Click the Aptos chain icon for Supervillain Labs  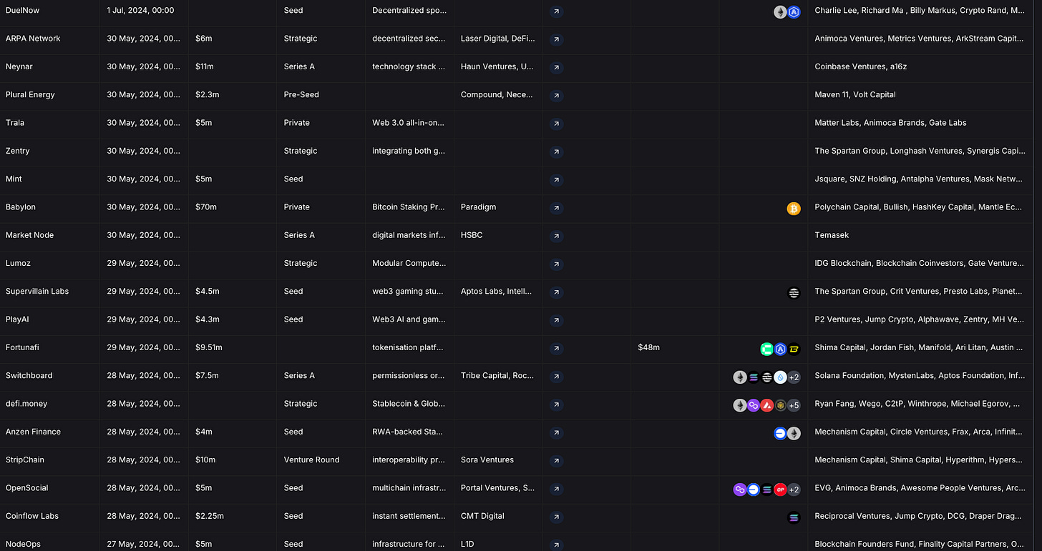click(x=794, y=293)
